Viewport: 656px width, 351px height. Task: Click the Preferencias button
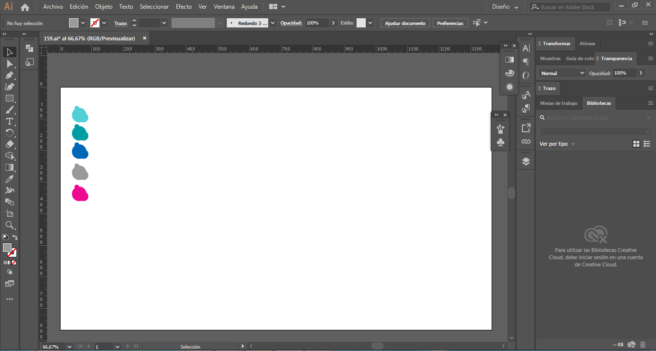click(x=450, y=23)
